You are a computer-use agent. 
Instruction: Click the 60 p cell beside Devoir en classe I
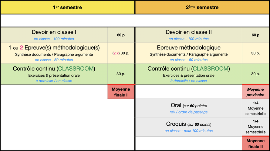point(121,35)
